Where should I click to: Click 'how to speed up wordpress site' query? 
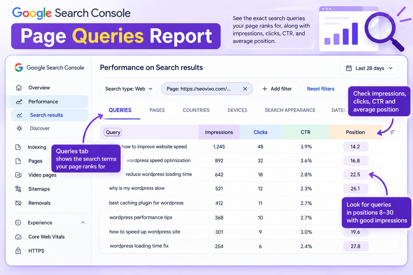pyautogui.click(x=145, y=232)
